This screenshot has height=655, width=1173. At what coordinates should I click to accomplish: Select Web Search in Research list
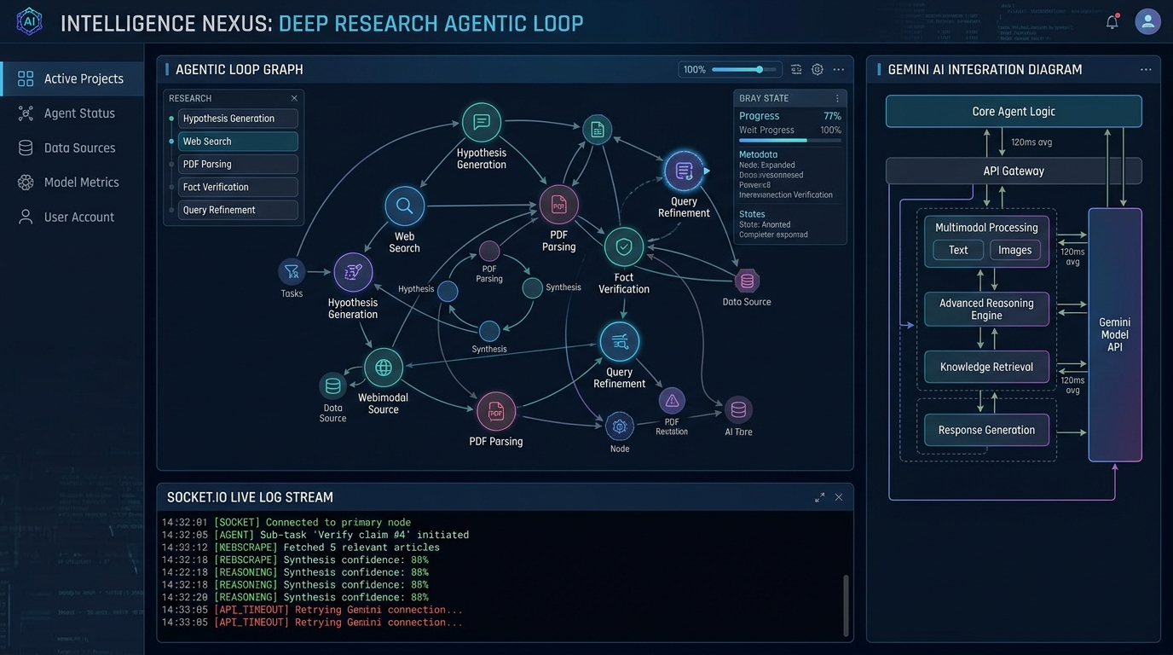(x=238, y=142)
